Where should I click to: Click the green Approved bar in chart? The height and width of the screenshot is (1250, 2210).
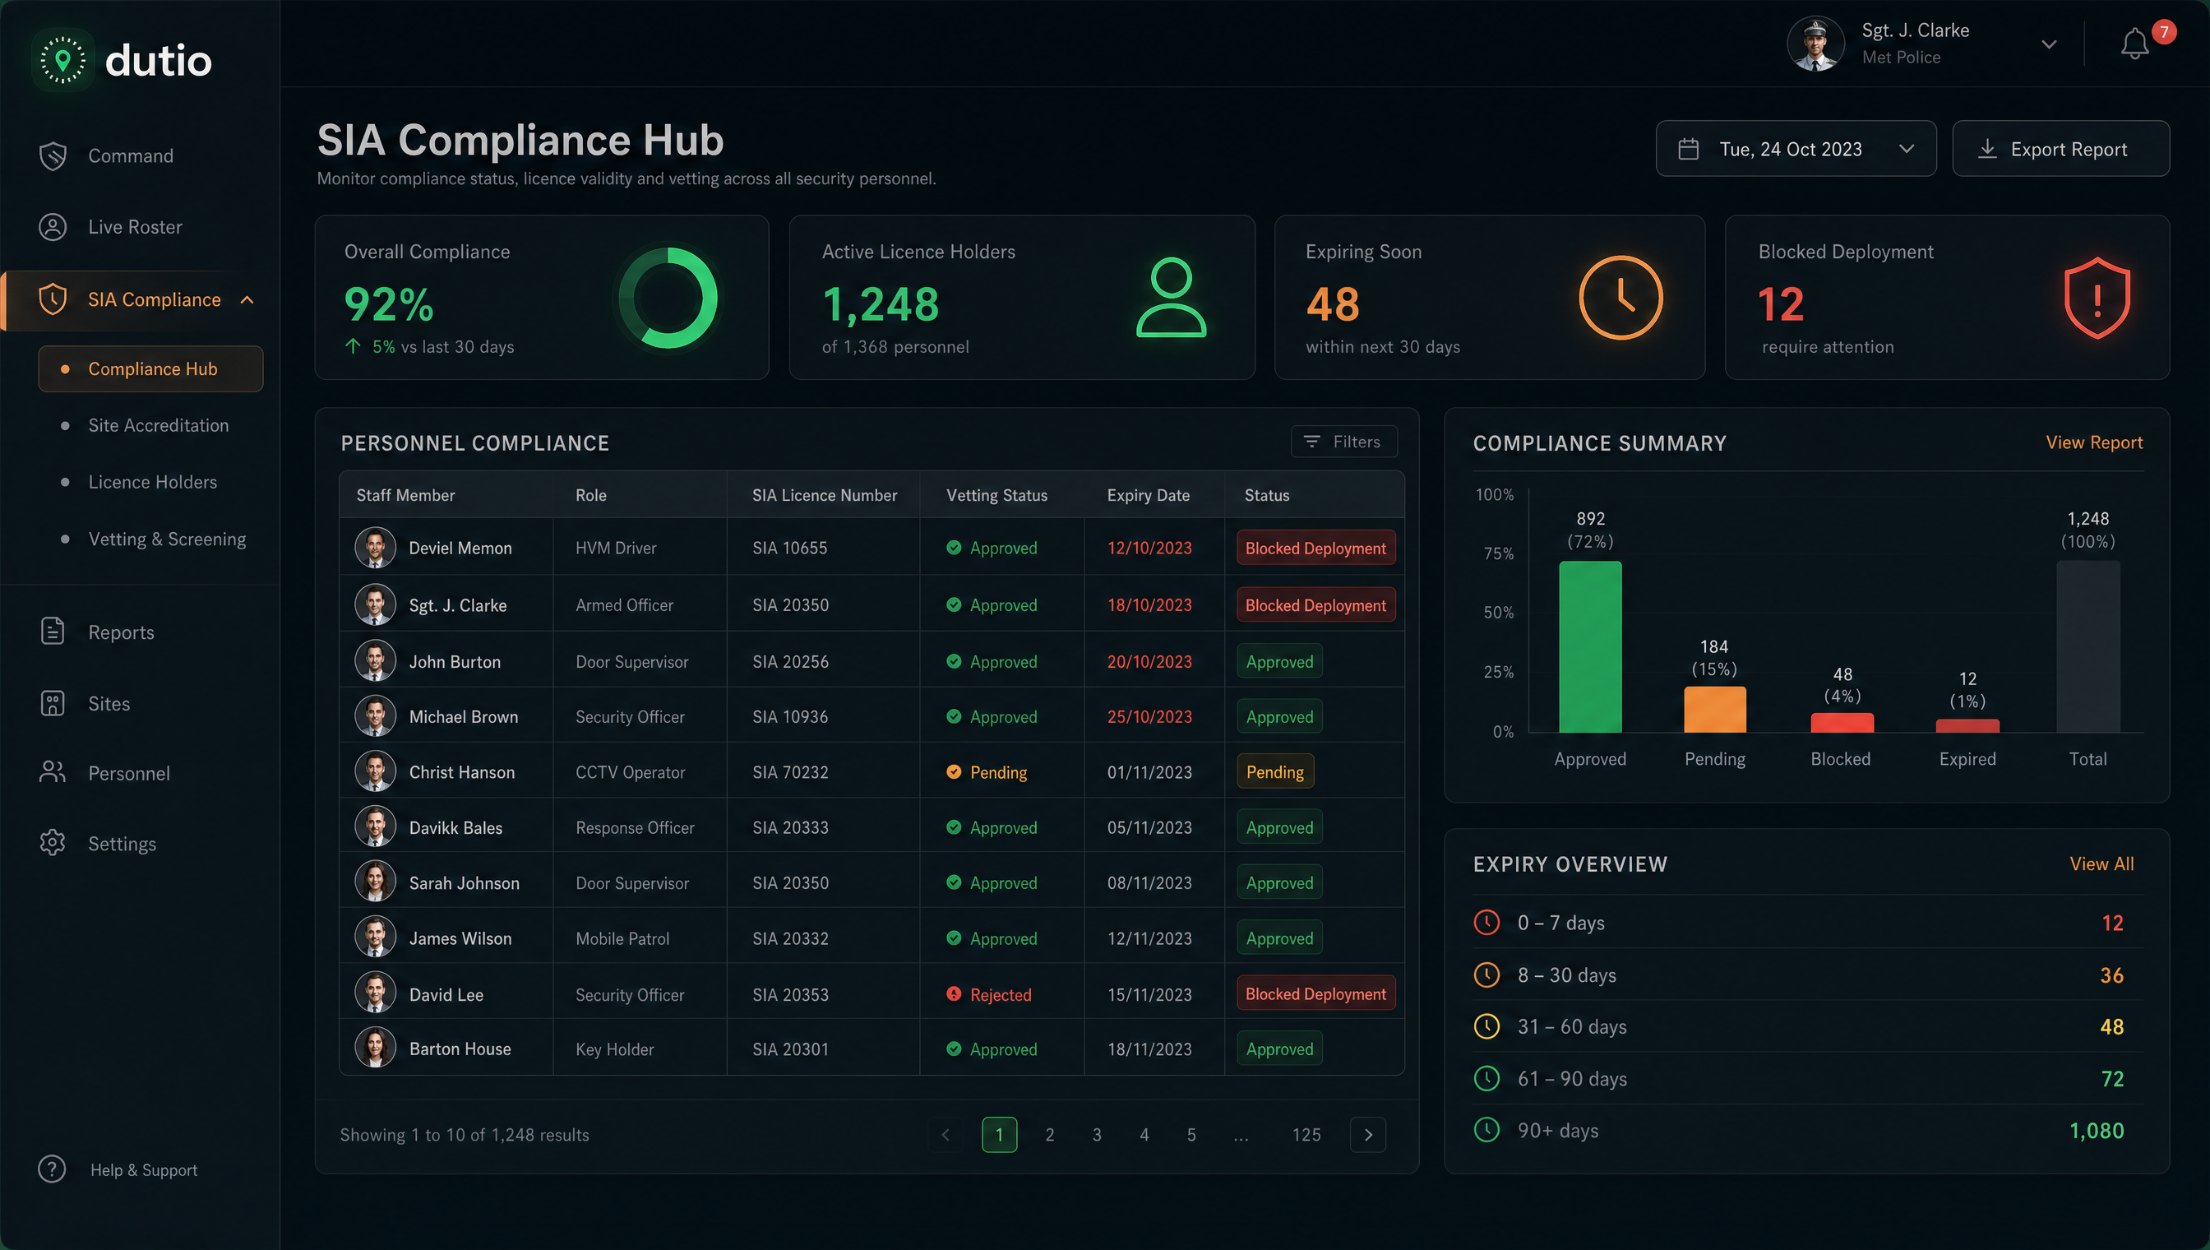tap(1589, 646)
